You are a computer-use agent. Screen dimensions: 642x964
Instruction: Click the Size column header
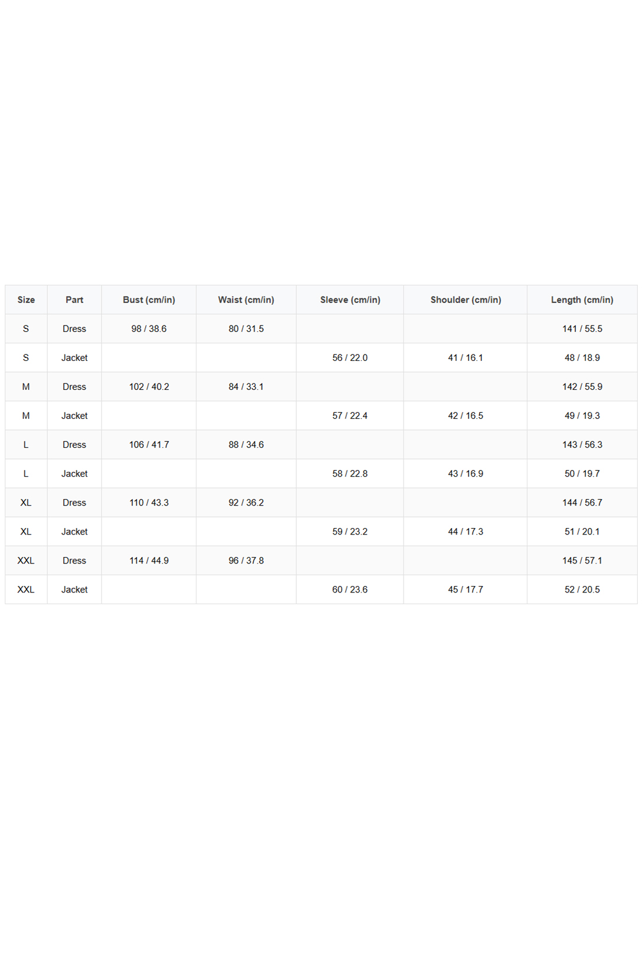(26, 299)
